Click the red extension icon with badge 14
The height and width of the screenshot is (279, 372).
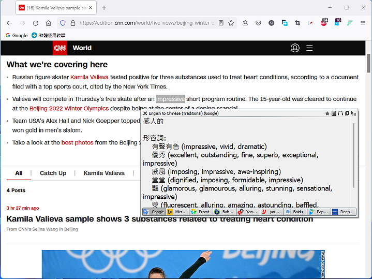point(324,22)
